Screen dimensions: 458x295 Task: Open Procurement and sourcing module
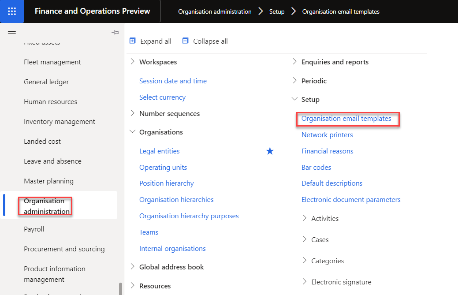[x=64, y=249]
